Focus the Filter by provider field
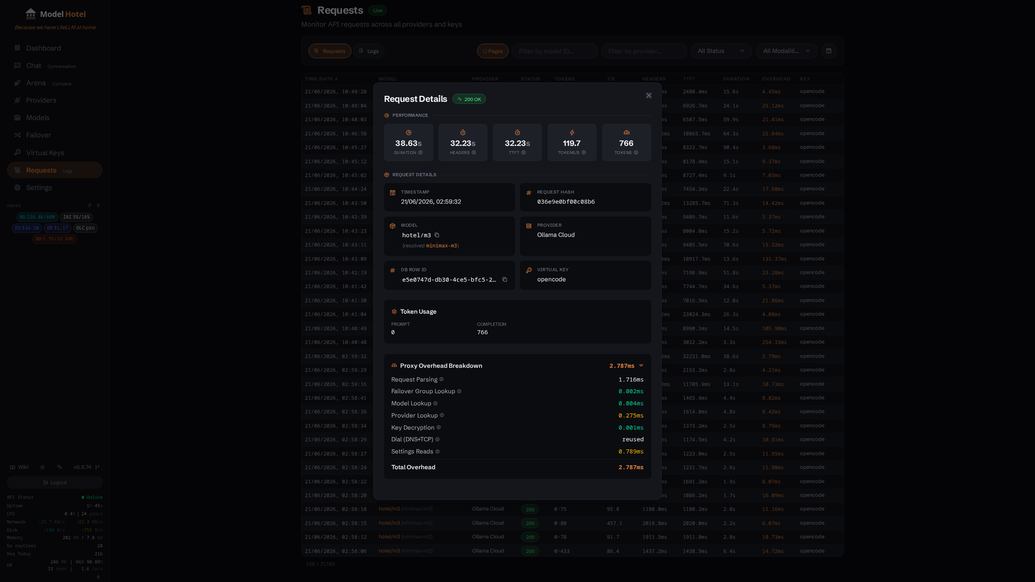 click(644, 51)
